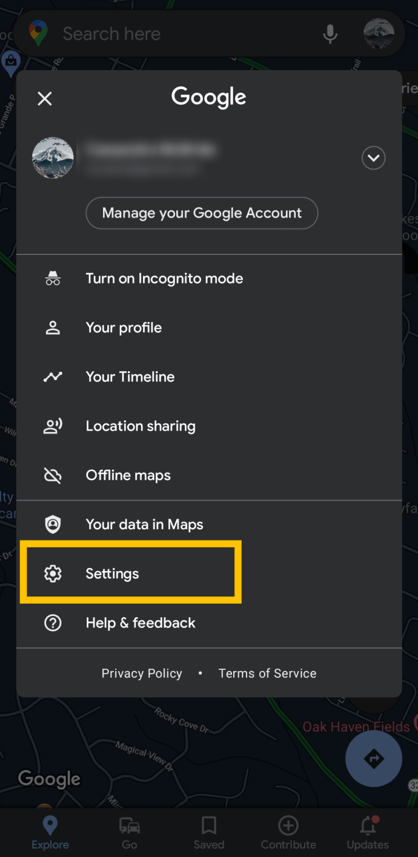Viewport: 418px width, 857px height.
Task: Tap the blue directions button
Action: click(x=374, y=758)
